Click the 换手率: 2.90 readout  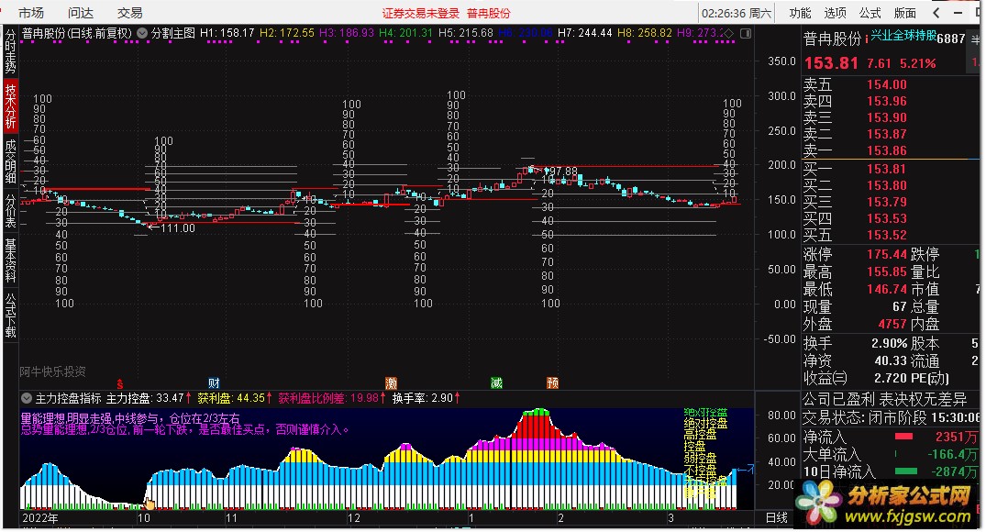point(427,398)
